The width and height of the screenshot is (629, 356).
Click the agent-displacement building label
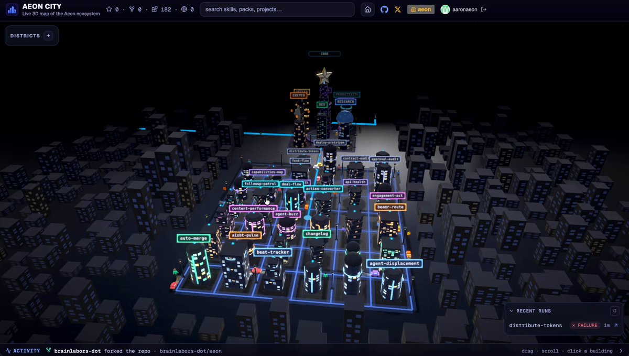point(394,263)
